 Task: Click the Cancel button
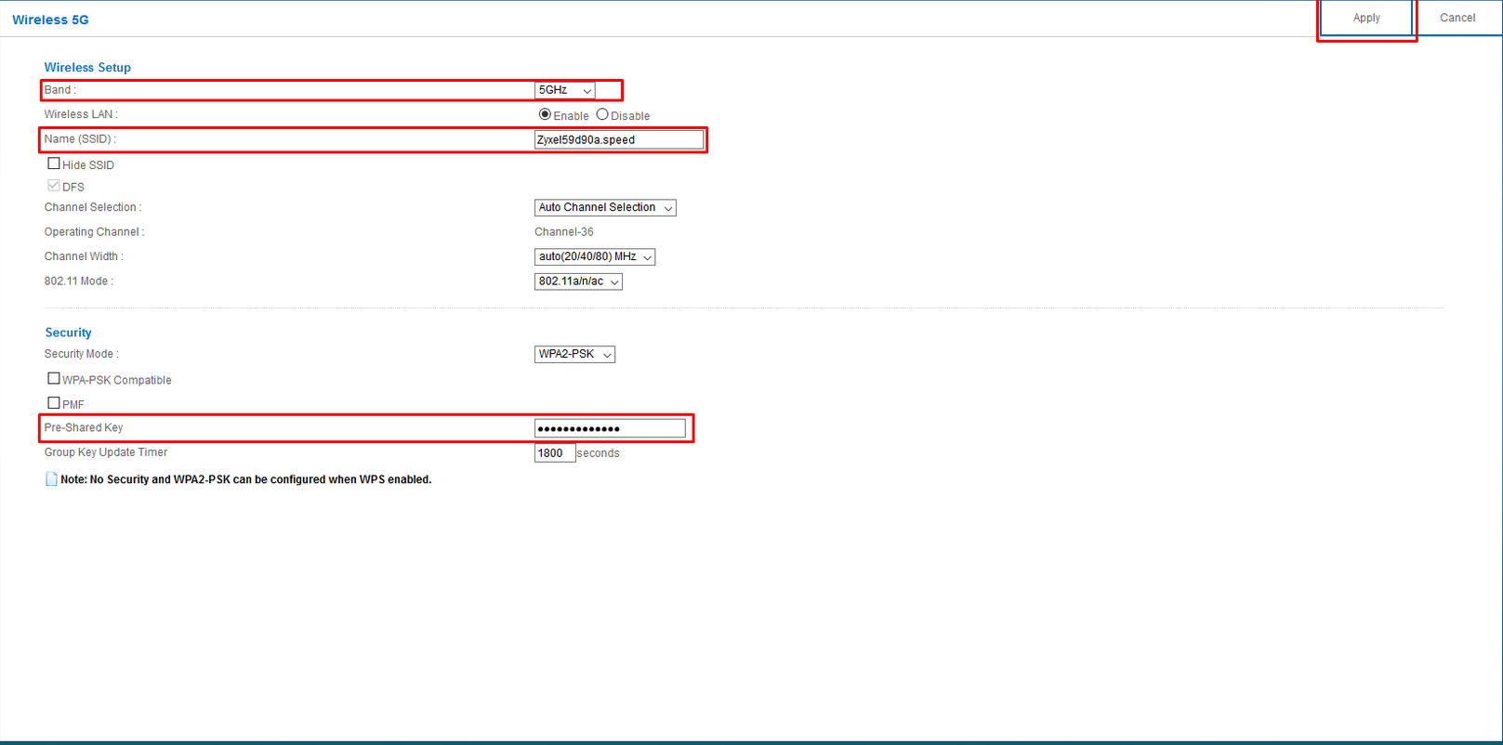tap(1457, 18)
